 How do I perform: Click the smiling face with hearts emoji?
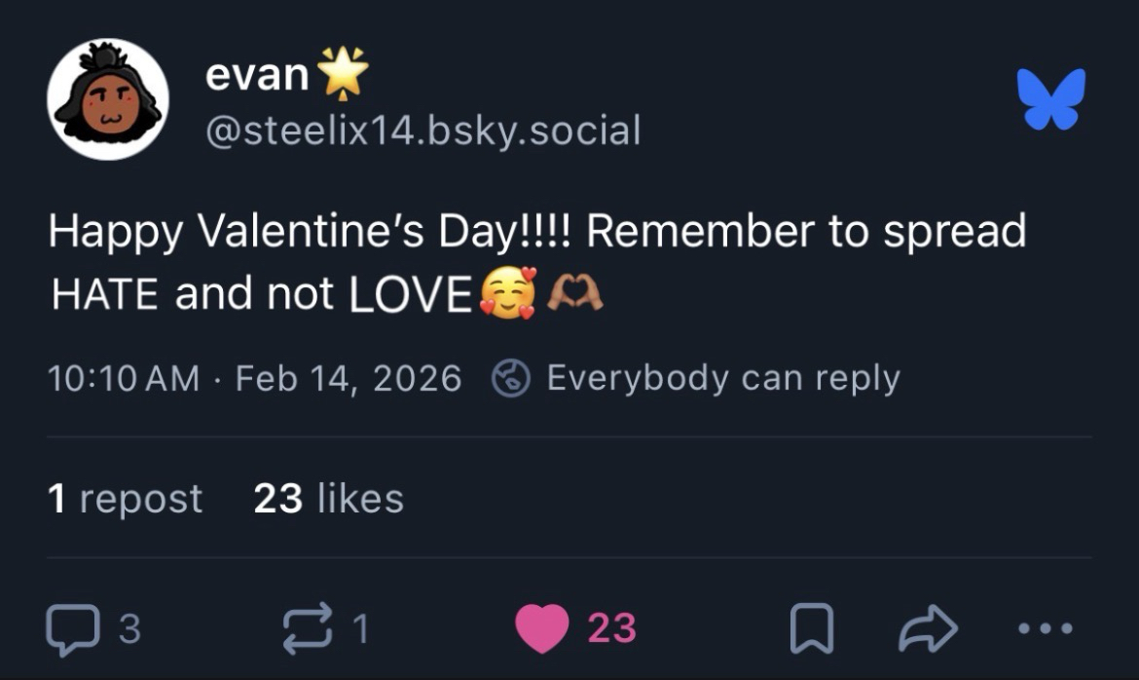tap(507, 294)
